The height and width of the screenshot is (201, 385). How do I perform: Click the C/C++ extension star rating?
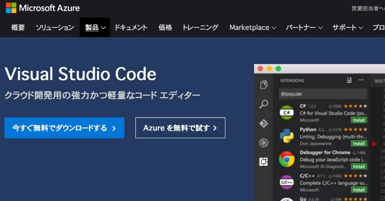[x=355, y=176]
